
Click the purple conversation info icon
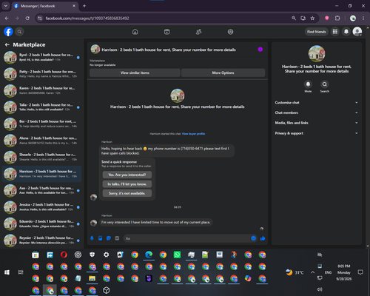pyautogui.click(x=260, y=50)
